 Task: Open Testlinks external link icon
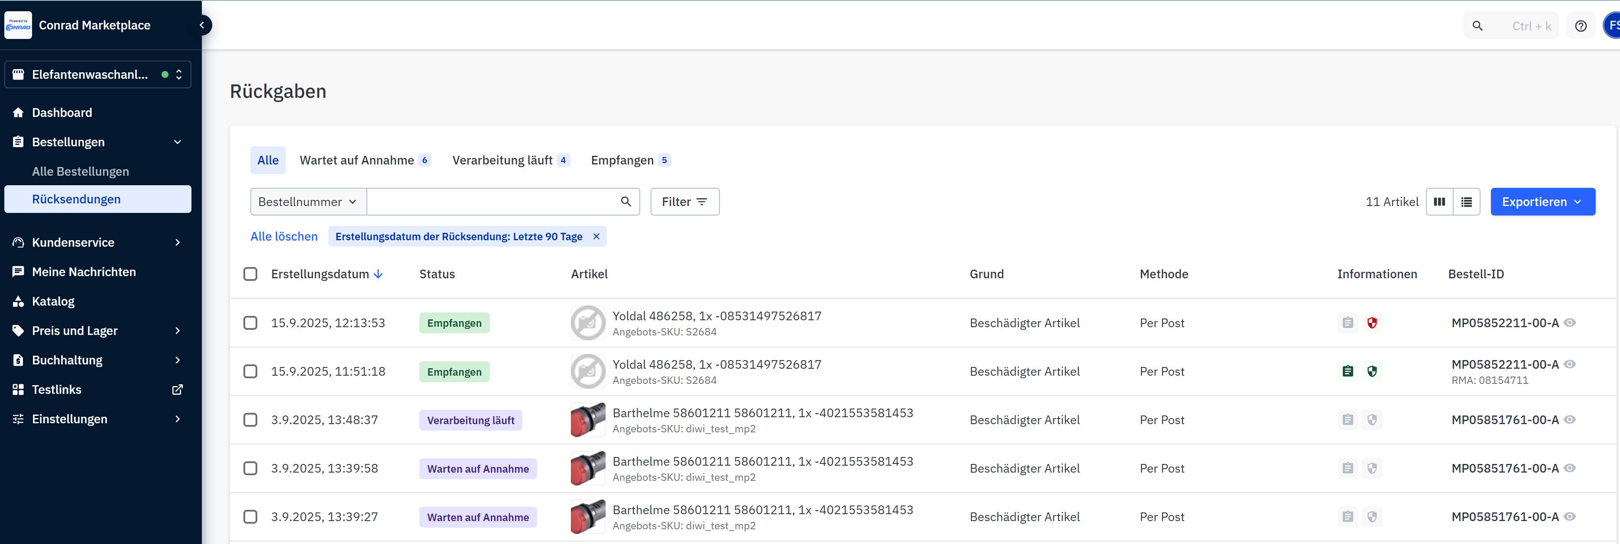[x=177, y=389]
